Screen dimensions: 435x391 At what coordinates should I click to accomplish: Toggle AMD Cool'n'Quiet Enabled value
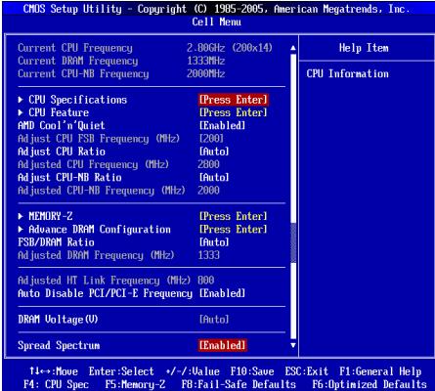click(222, 126)
